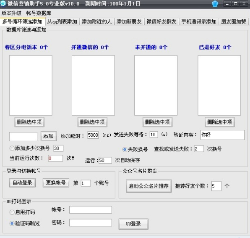
Task: Click the 更换帐号 button
Action: (56, 182)
